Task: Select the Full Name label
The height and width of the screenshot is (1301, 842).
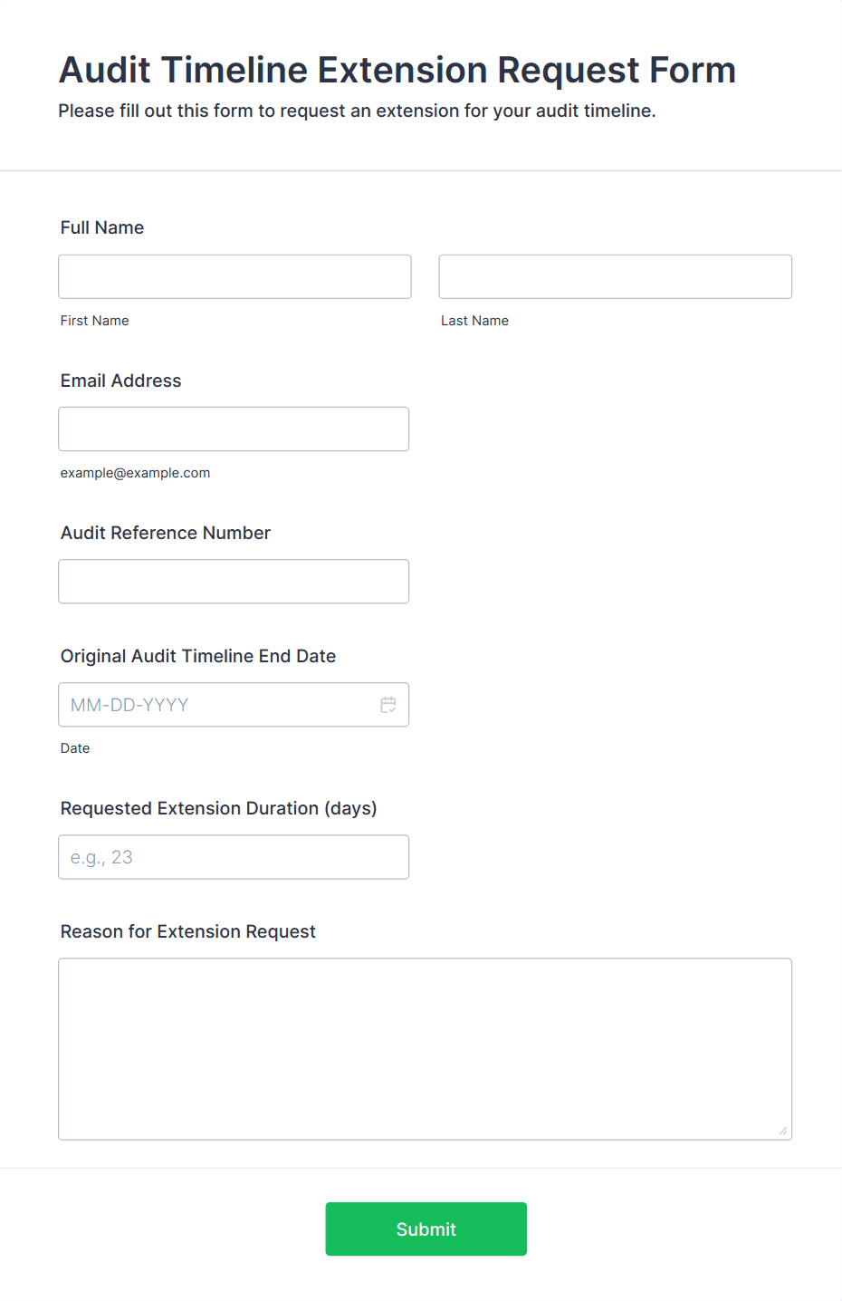Action: coord(101,227)
